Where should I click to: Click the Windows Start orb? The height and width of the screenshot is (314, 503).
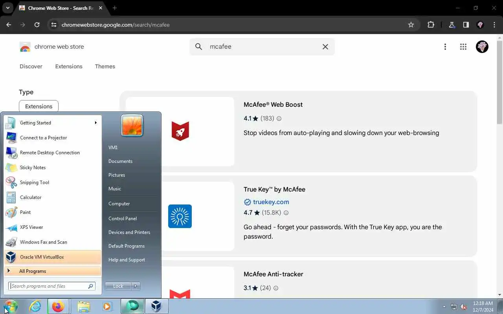pos(11,306)
